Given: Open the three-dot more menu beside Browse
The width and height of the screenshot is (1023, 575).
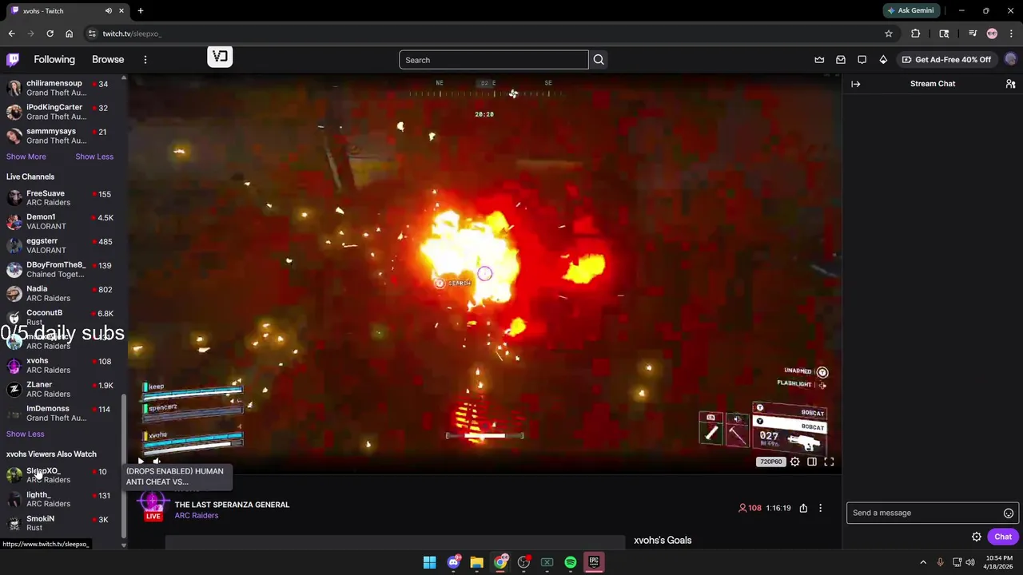Looking at the screenshot, I should tap(145, 60).
